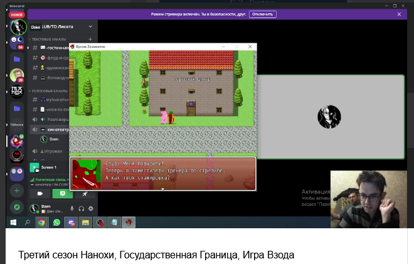
Task: Open the ботоводческая text channel
Action: 50,78
